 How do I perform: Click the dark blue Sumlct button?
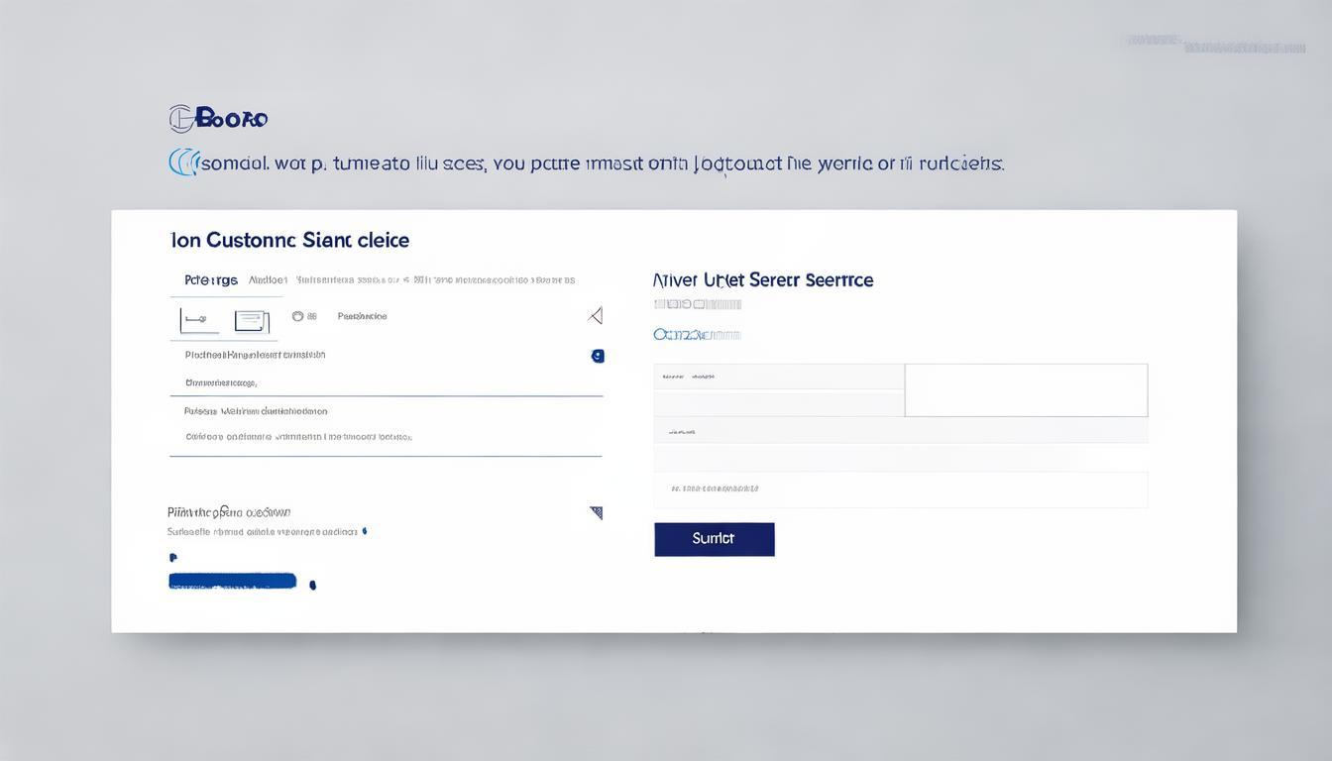pos(714,539)
